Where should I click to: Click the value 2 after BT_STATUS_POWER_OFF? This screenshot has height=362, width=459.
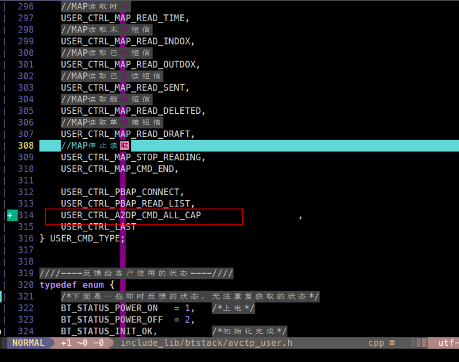(187, 319)
